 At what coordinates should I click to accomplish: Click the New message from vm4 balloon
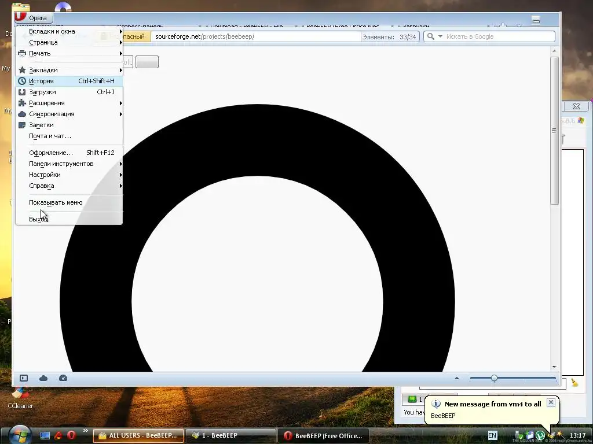[492, 410]
